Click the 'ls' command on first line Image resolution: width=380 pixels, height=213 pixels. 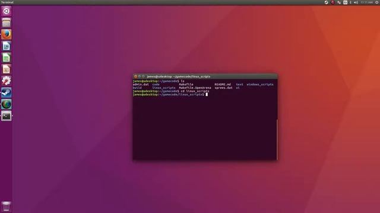coord(182,81)
